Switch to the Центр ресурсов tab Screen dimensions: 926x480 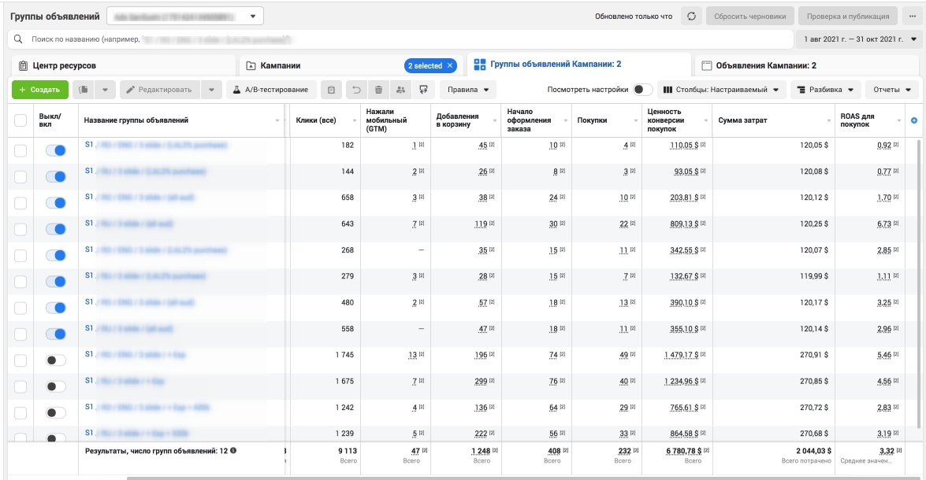click(x=124, y=65)
